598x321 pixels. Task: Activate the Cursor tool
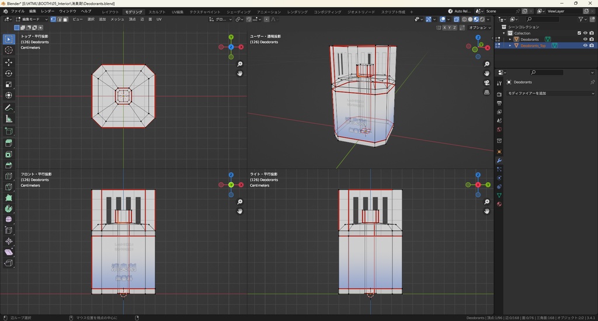tap(9, 50)
